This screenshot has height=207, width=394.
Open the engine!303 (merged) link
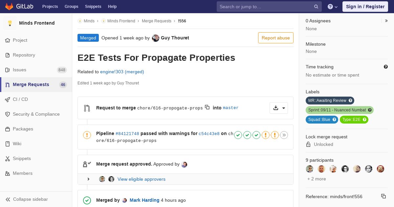(x=122, y=72)
